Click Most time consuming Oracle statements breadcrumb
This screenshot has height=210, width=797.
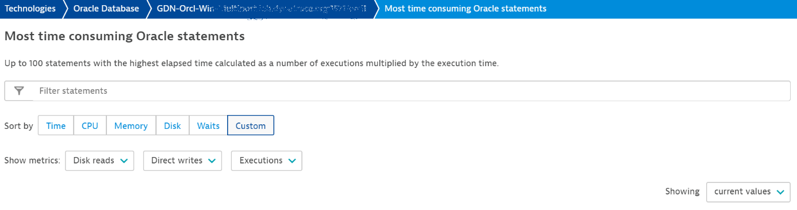[465, 9]
